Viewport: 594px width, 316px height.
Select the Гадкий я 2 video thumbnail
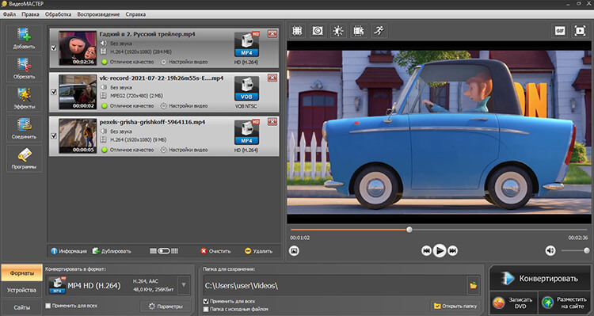(x=78, y=48)
